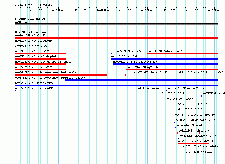Select nsv3374397 (Audano2019) variant
Screen dimensions: 225x164
pos(150,72)
